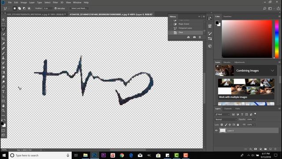Image resolution: width=282 pixels, height=159 pixels.
Task: Select the Magic Eraser history state
Action: (184, 24)
